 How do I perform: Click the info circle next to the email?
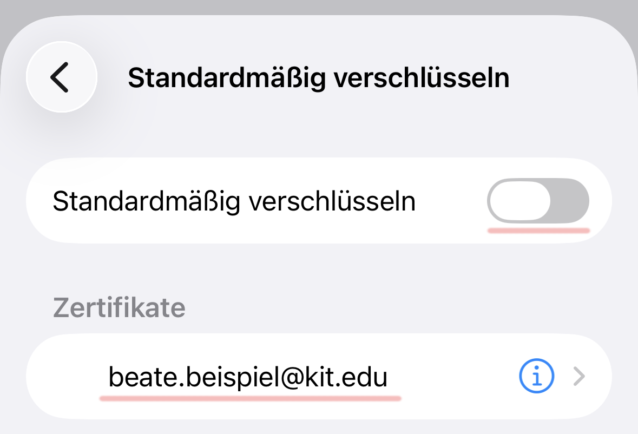tap(536, 376)
